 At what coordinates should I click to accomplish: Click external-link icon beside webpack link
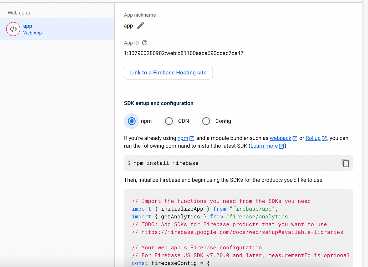point(295,138)
